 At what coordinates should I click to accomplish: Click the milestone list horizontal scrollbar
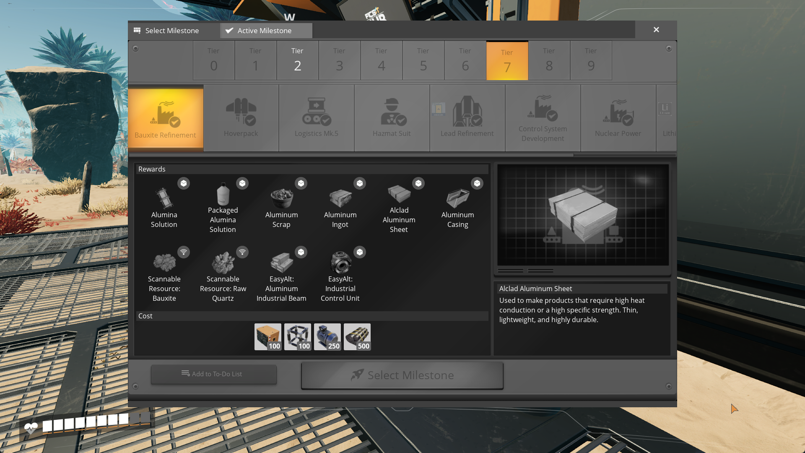coord(402,155)
